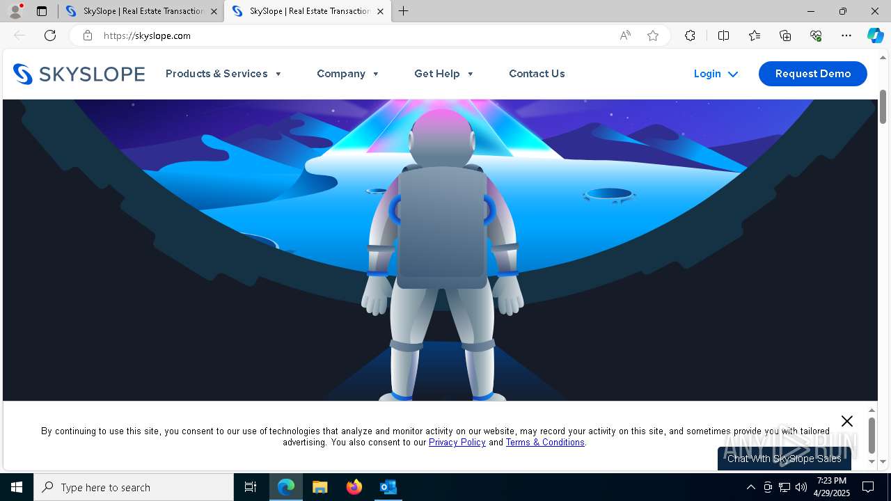Open the volume control icon
The height and width of the screenshot is (501, 891).
click(801, 487)
